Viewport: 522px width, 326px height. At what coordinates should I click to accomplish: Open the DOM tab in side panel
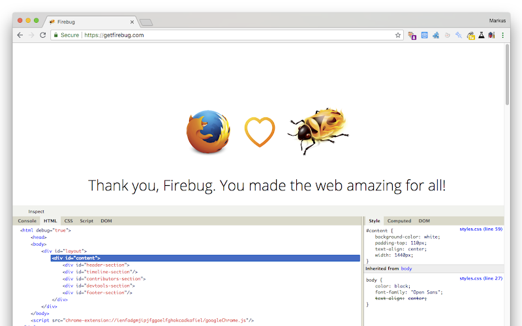[424, 221]
